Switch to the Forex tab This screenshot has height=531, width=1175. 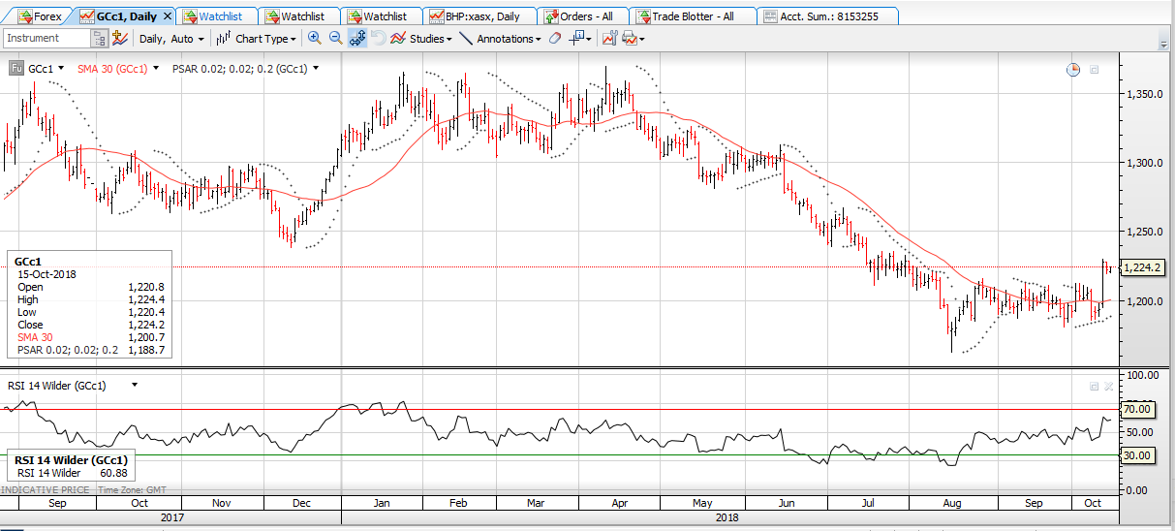39,16
